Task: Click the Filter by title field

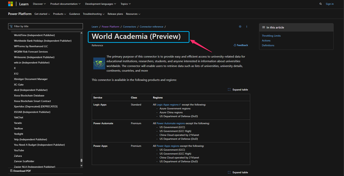Action: [x=45, y=26]
